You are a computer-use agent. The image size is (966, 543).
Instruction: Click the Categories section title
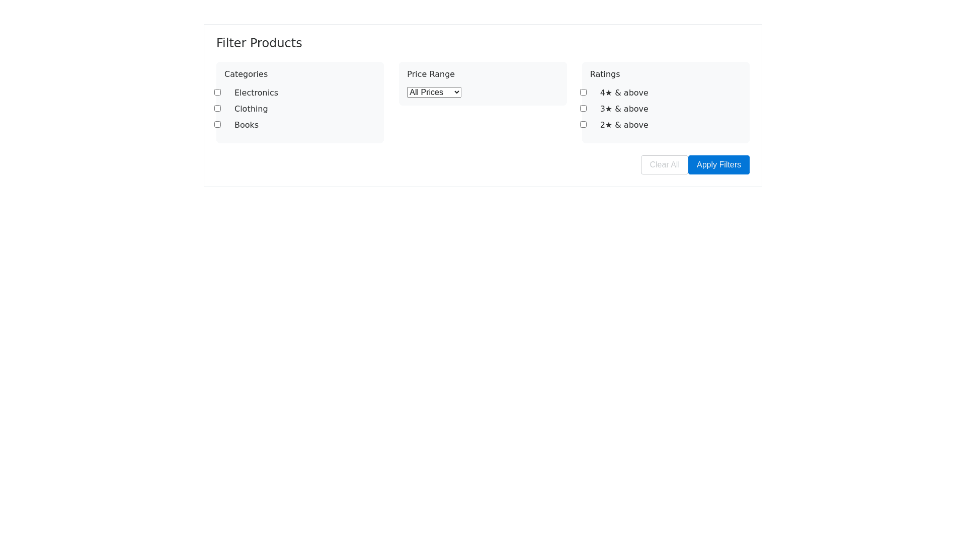point(246,74)
